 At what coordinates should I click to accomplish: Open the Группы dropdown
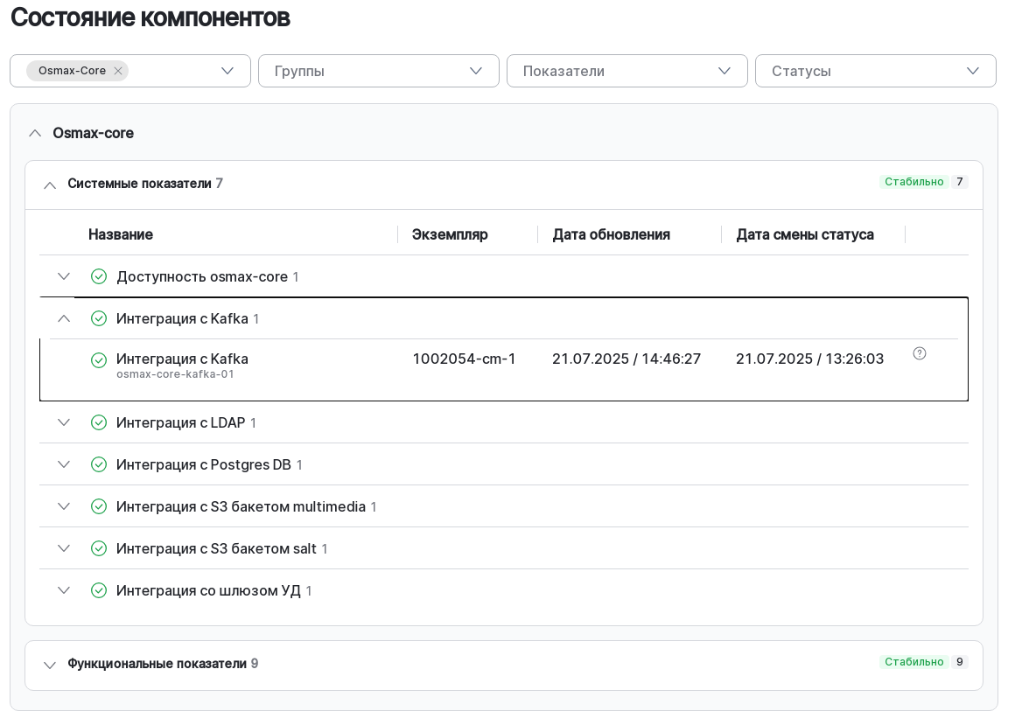pyautogui.click(x=379, y=71)
